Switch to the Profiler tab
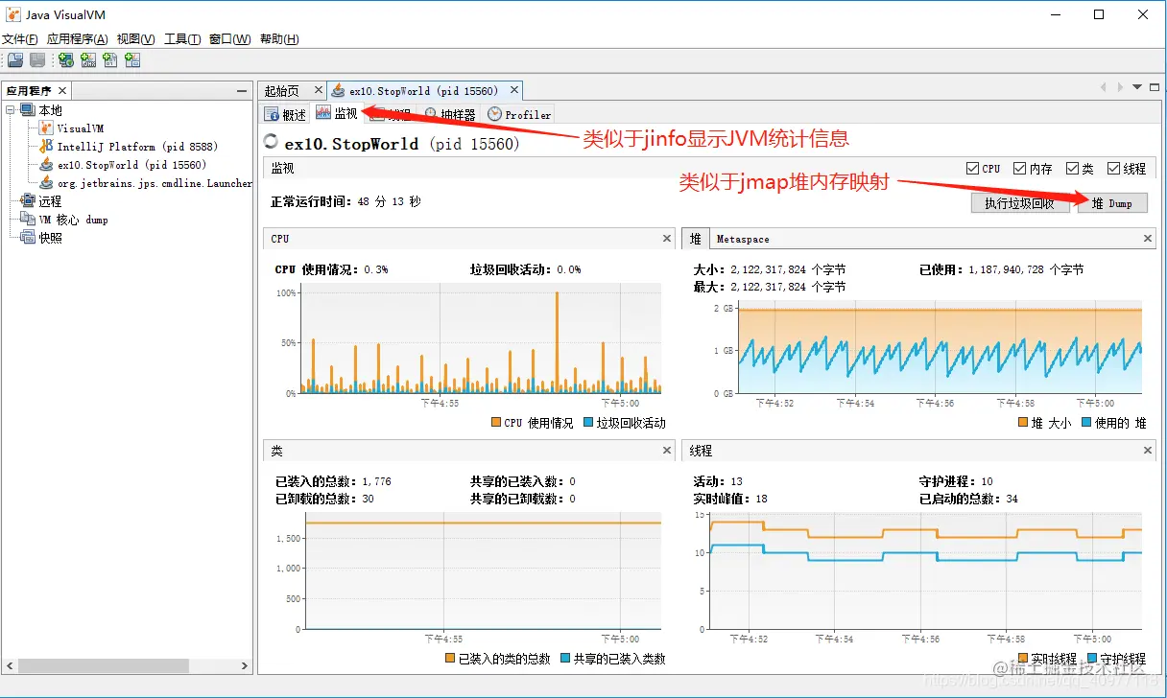 click(519, 115)
